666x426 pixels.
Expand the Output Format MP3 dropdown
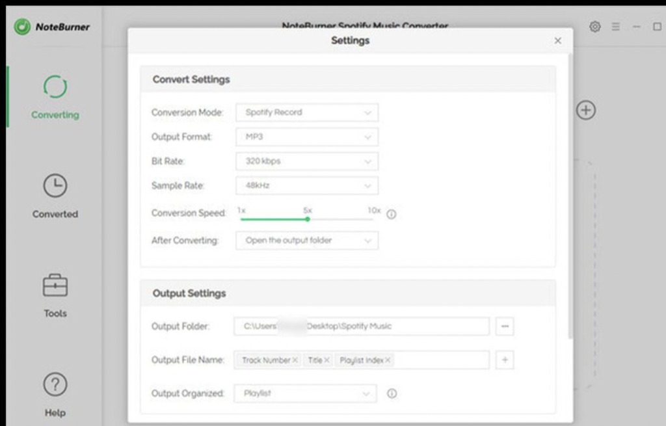pos(306,137)
